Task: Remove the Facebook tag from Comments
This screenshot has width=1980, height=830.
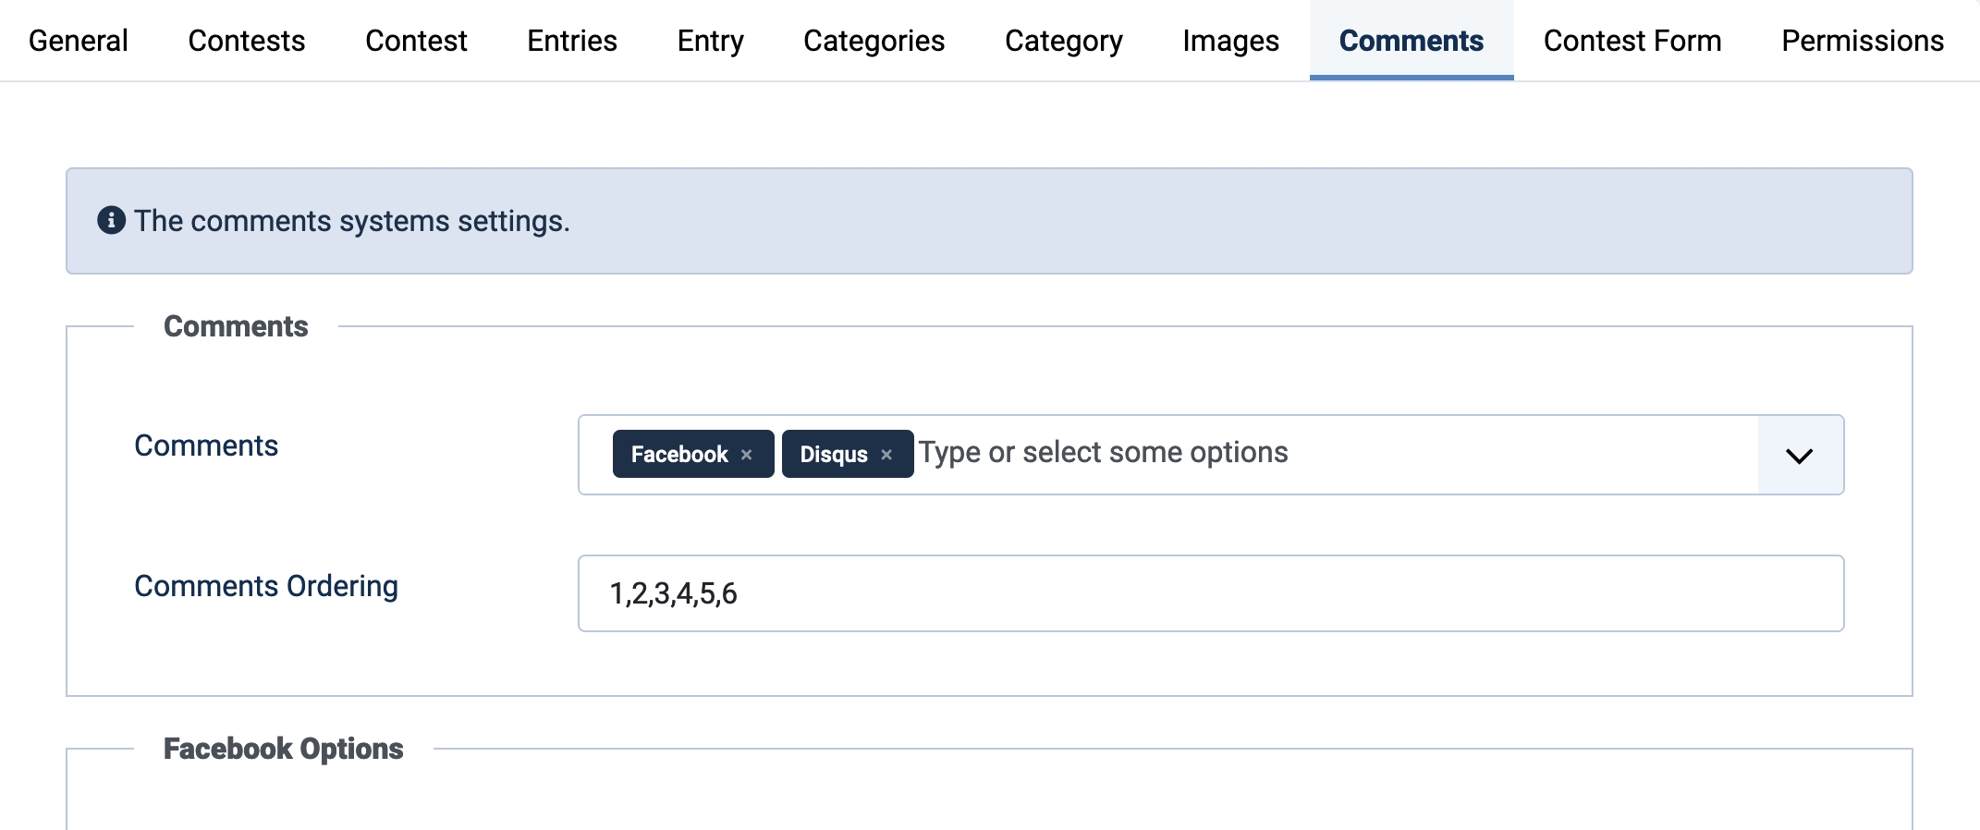Action: click(x=747, y=455)
